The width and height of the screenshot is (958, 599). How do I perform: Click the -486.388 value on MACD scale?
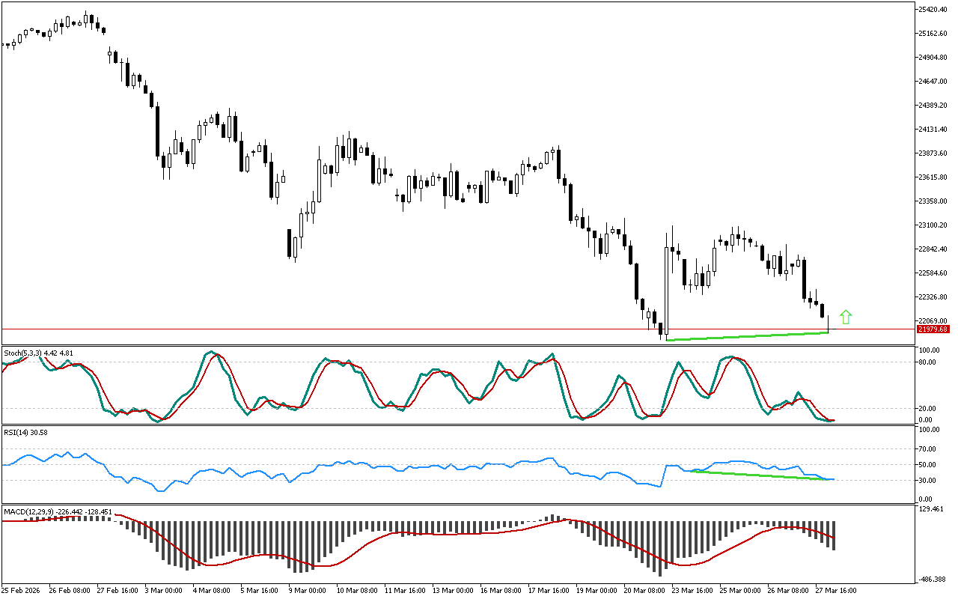point(933,580)
